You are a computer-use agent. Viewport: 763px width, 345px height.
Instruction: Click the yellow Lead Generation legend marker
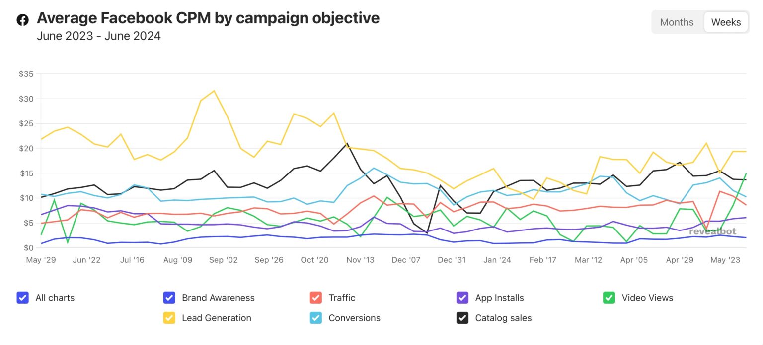169,318
